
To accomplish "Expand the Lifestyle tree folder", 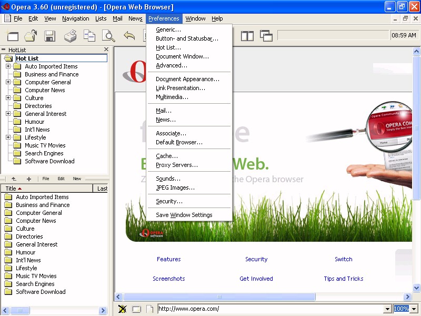I will (x=8, y=137).
